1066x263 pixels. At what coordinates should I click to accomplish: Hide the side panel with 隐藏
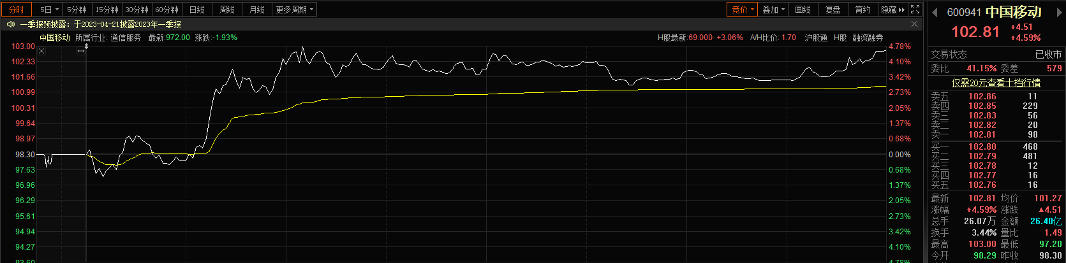click(x=892, y=10)
